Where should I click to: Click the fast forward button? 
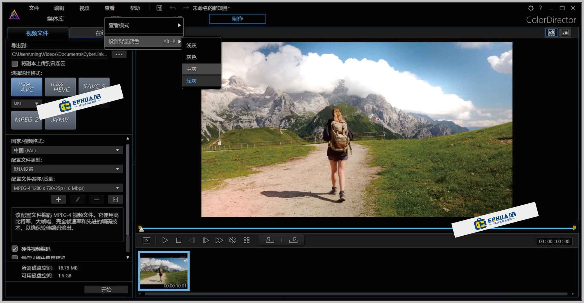tap(219, 240)
